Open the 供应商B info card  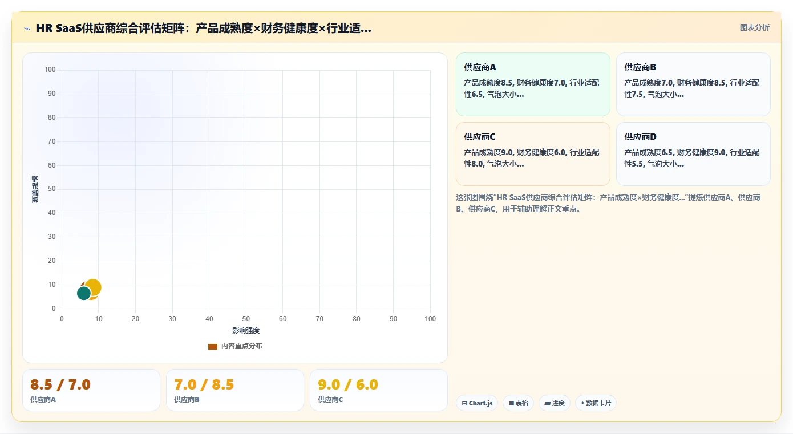point(693,84)
